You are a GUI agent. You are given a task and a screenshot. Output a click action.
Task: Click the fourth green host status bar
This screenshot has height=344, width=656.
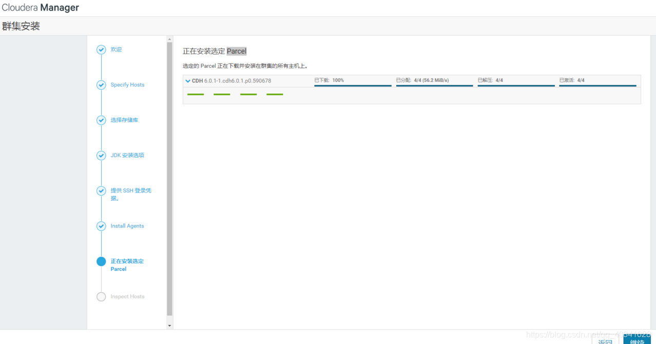(x=275, y=94)
